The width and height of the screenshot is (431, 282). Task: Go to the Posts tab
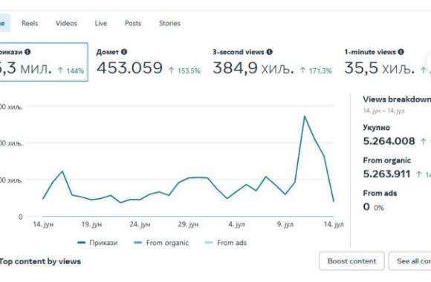point(133,23)
